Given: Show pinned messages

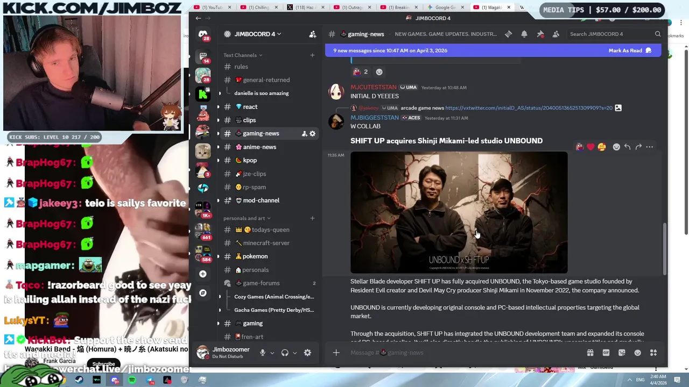Looking at the screenshot, I should [x=540, y=34].
